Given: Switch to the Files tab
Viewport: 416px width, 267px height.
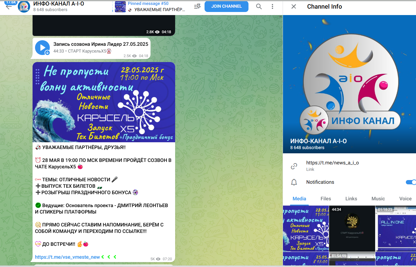Looking at the screenshot, I should [x=326, y=198].
